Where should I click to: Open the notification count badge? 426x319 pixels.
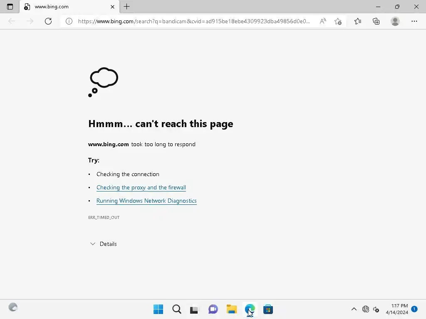pos(414,309)
